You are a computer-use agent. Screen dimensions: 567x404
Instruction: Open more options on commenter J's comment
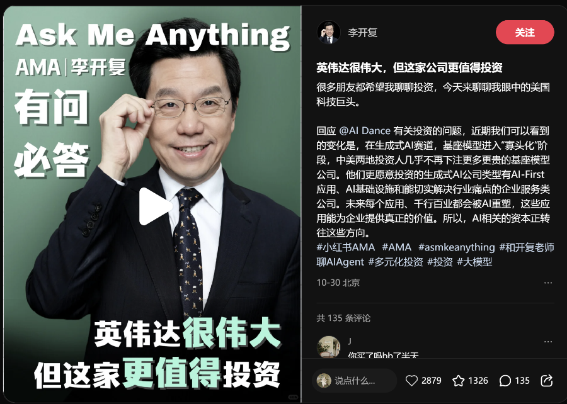pos(548,341)
